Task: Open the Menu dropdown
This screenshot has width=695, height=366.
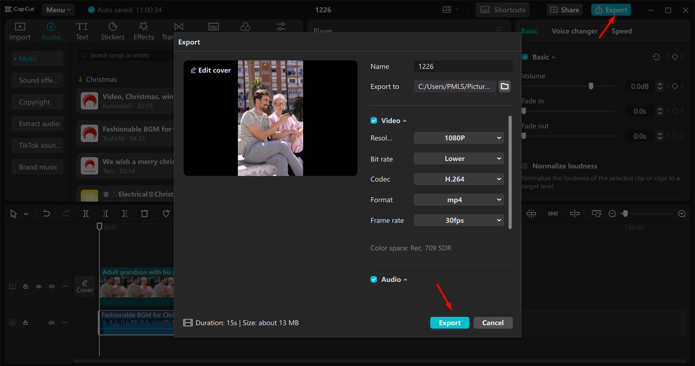Action: point(58,10)
